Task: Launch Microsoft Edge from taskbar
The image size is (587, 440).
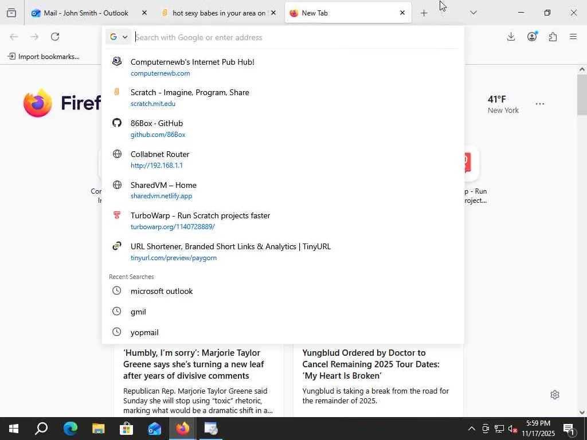Action: [70, 429]
